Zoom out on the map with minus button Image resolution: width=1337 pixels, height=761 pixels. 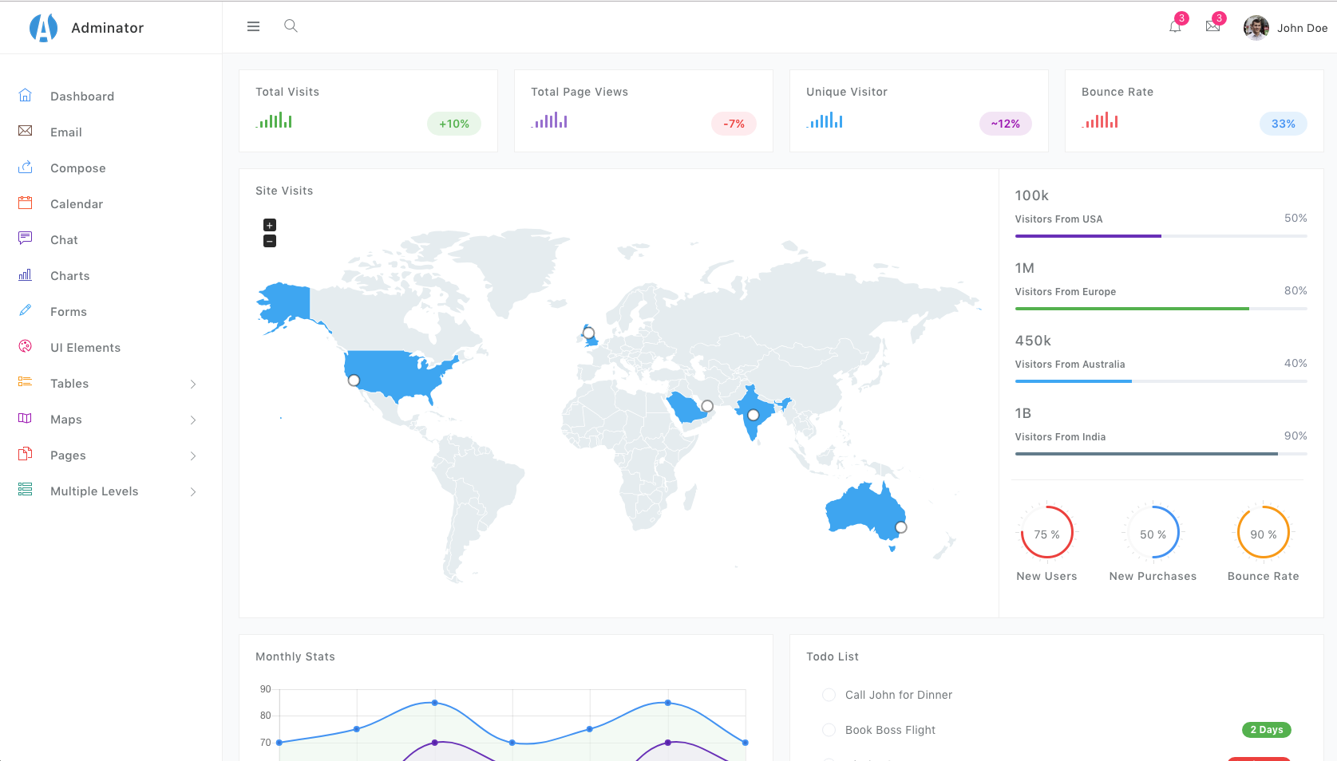tap(270, 241)
